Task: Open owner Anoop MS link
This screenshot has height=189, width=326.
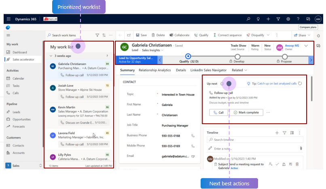Action: (x=292, y=46)
